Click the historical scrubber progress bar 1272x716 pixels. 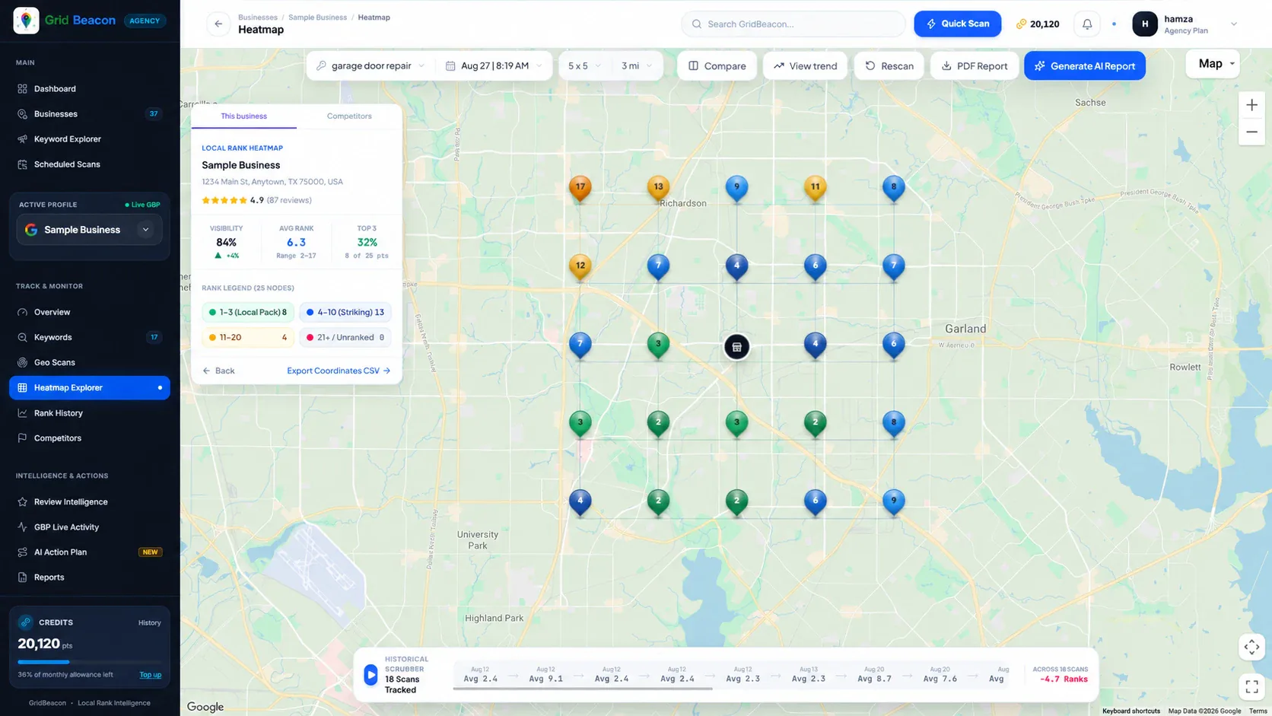click(583, 689)
